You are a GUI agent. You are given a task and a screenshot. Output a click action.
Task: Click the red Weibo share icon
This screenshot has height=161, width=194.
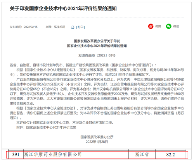[151, 26]
